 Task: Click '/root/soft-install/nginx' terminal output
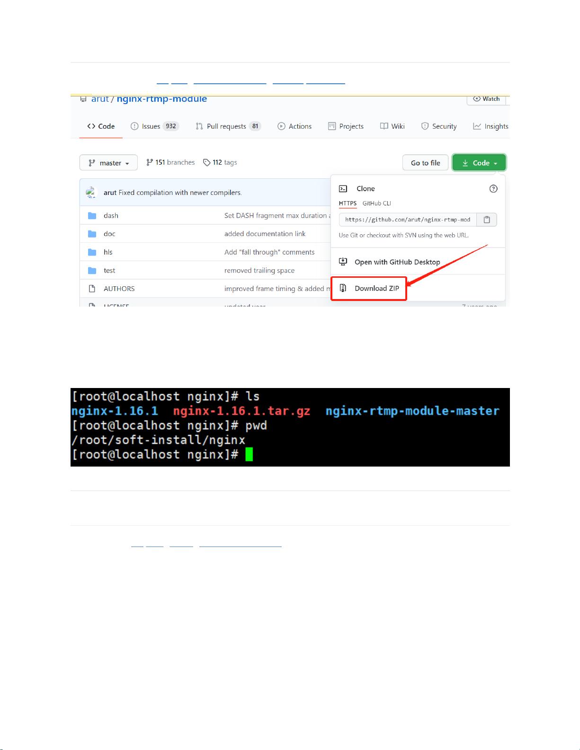point(159,440)
